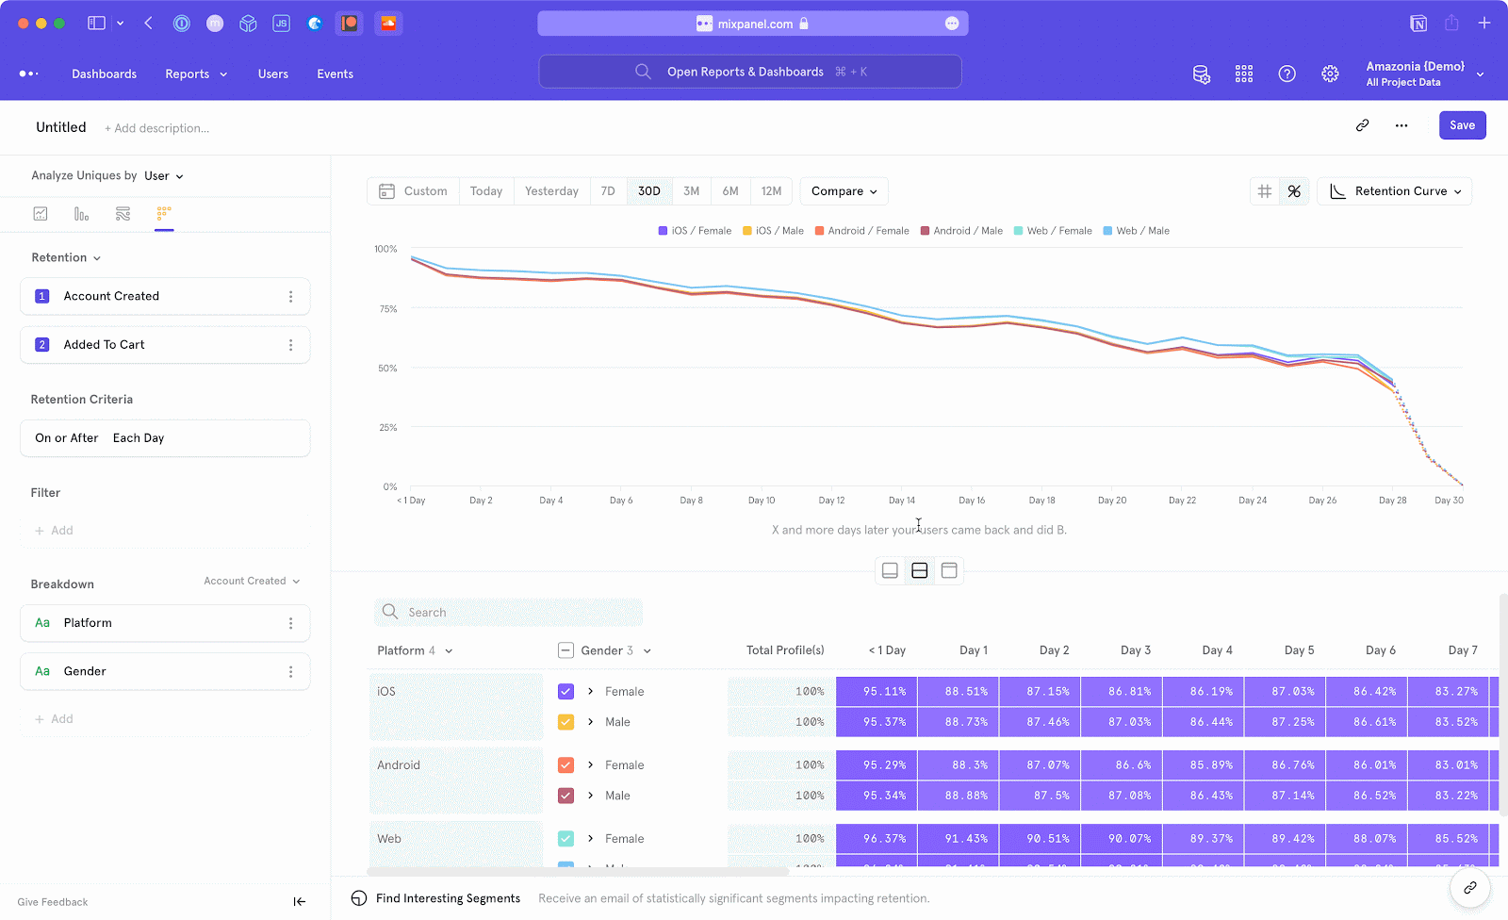Switch to the Funnels report icon

(82, 214)
